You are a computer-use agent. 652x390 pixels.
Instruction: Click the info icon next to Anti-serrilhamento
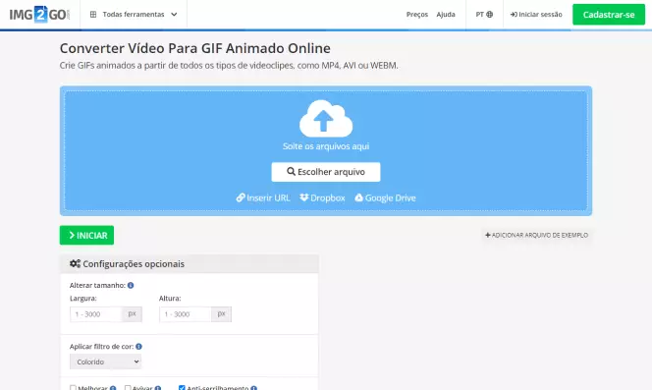point(253,388)
